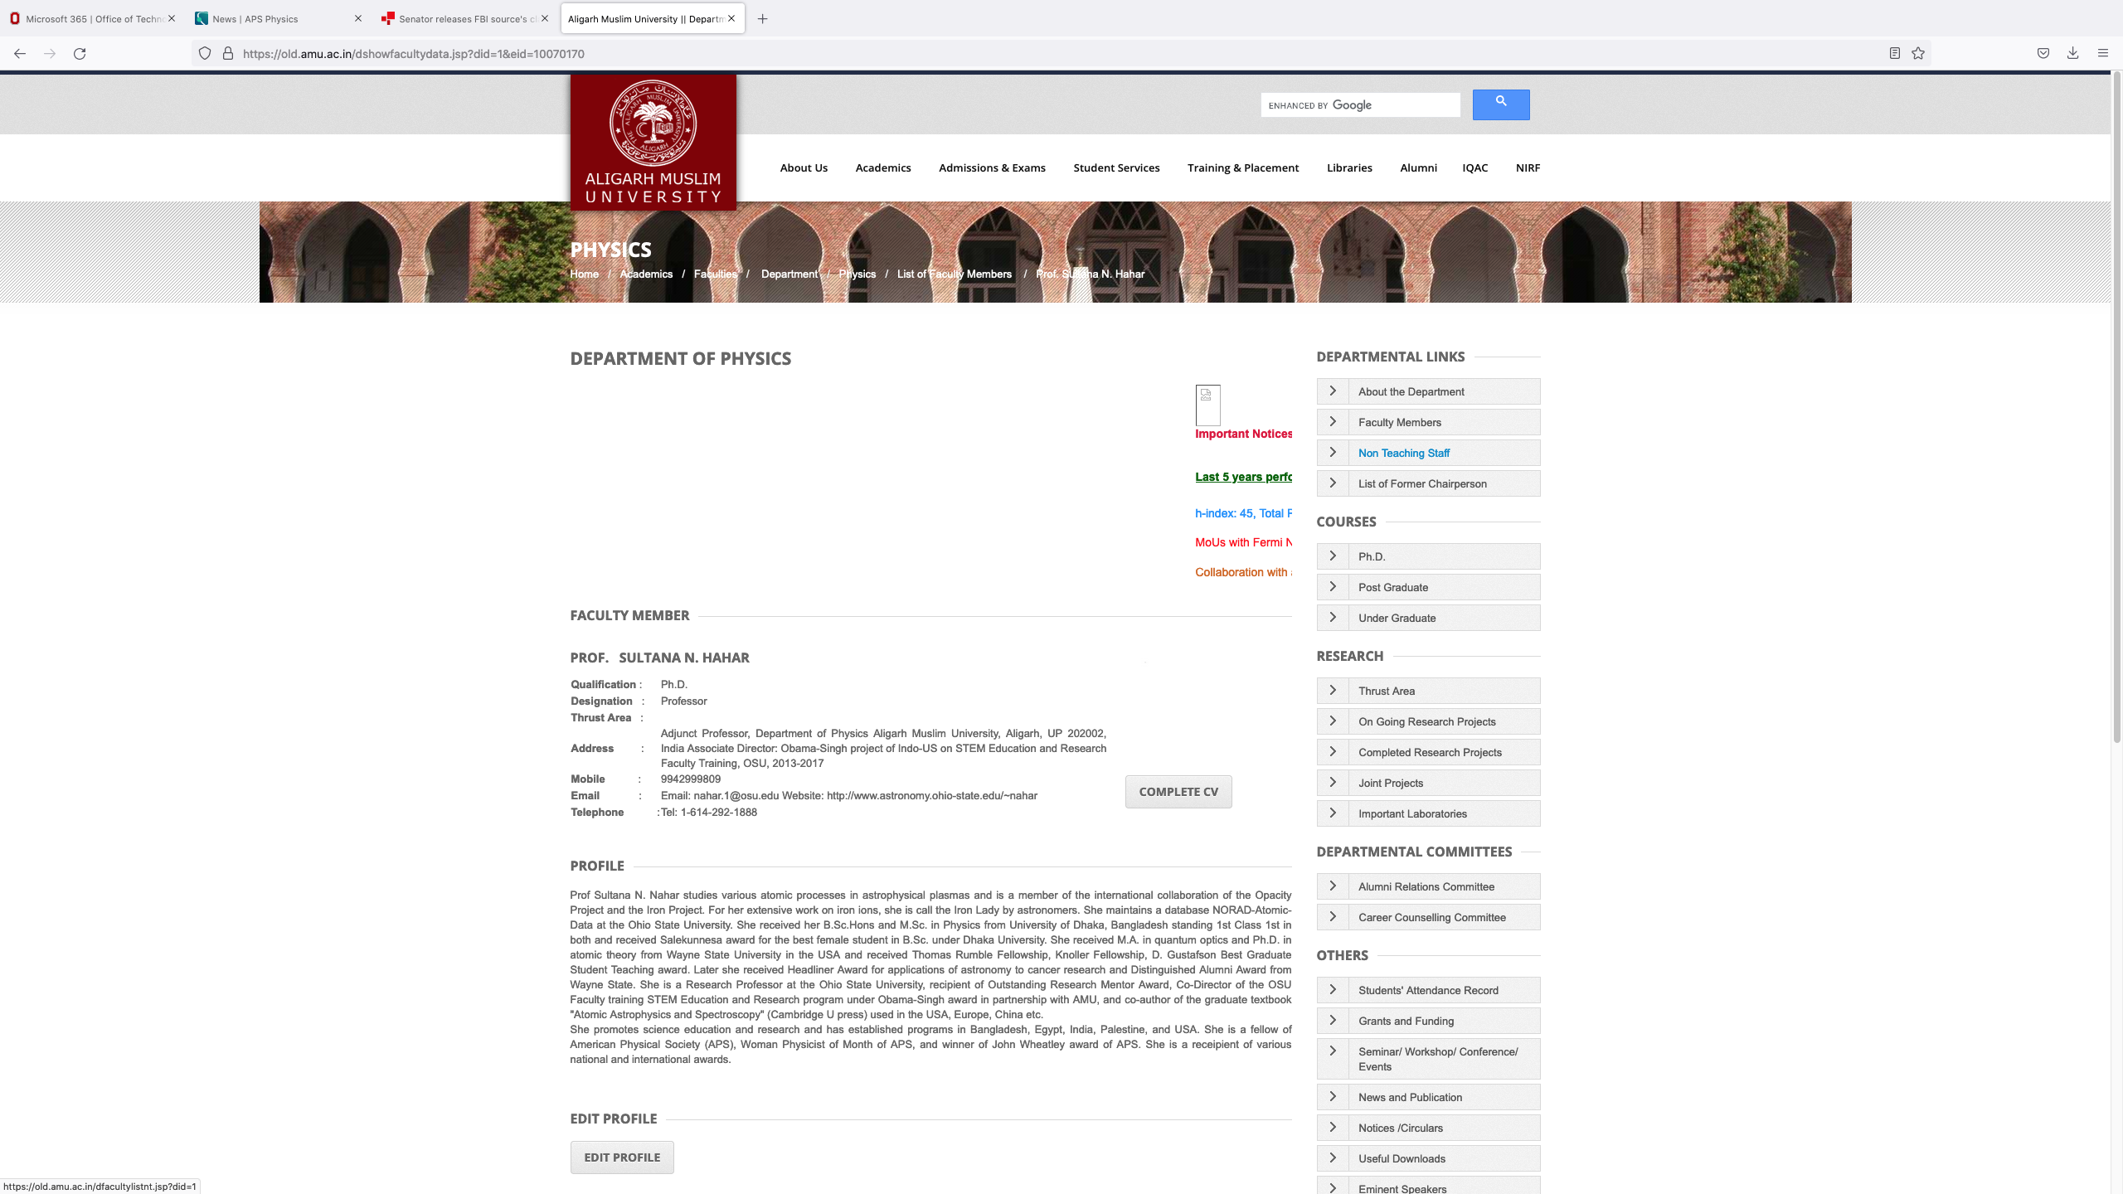
Task: Click the EDIT PROFILE button
Action: click(622, 1158)
